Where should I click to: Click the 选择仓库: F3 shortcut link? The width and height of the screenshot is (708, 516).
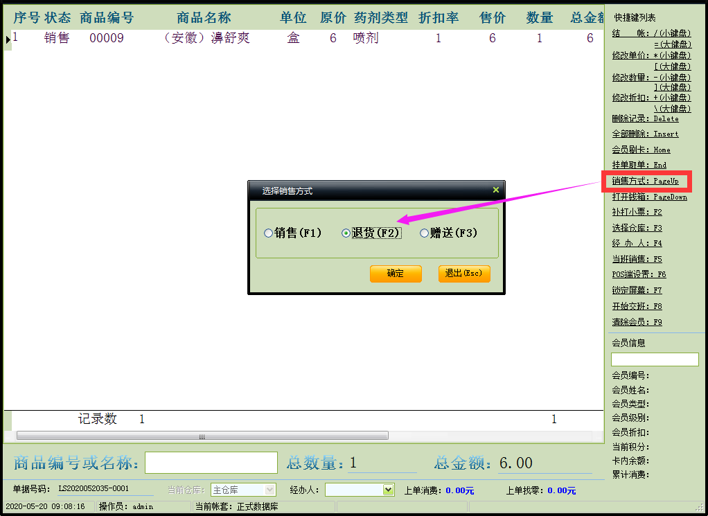637,228
